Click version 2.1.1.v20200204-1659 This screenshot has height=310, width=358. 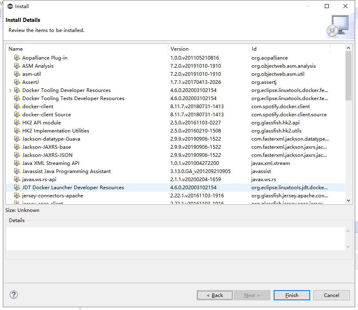[196, 180]
